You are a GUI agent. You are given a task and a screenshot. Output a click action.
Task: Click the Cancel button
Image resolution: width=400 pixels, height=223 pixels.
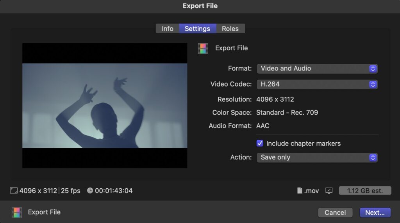coord(335,212)
